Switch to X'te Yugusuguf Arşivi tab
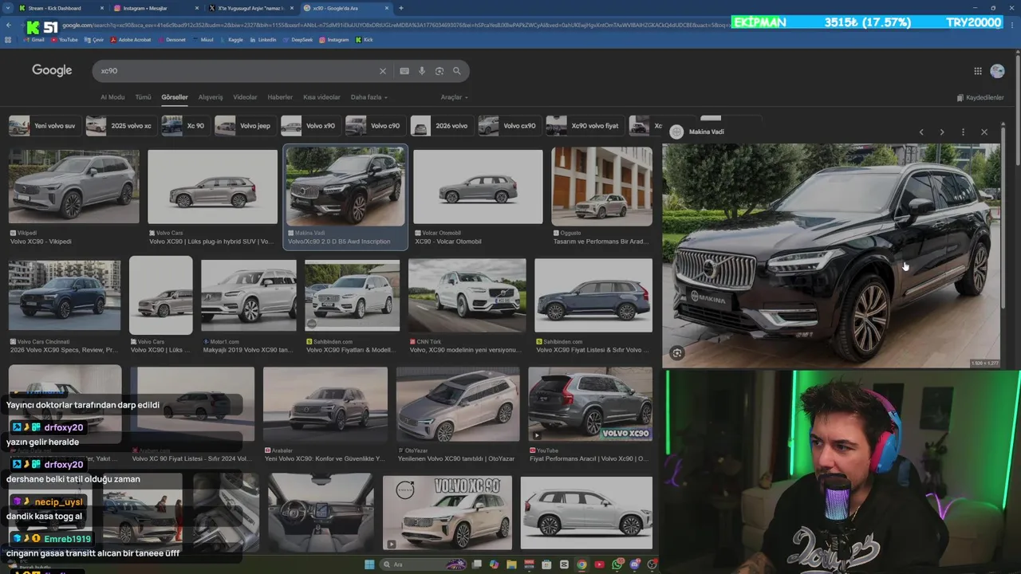 [251, 8]
